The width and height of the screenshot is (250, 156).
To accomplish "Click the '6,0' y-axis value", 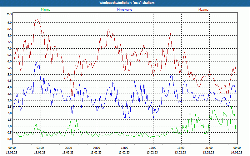I will pos(10,61).
